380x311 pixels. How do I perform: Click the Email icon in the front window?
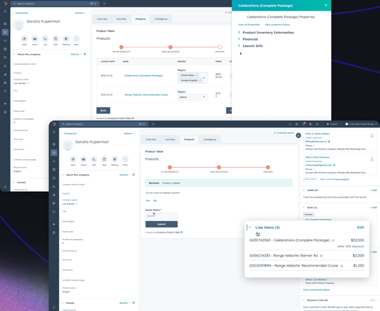point(83,159)
